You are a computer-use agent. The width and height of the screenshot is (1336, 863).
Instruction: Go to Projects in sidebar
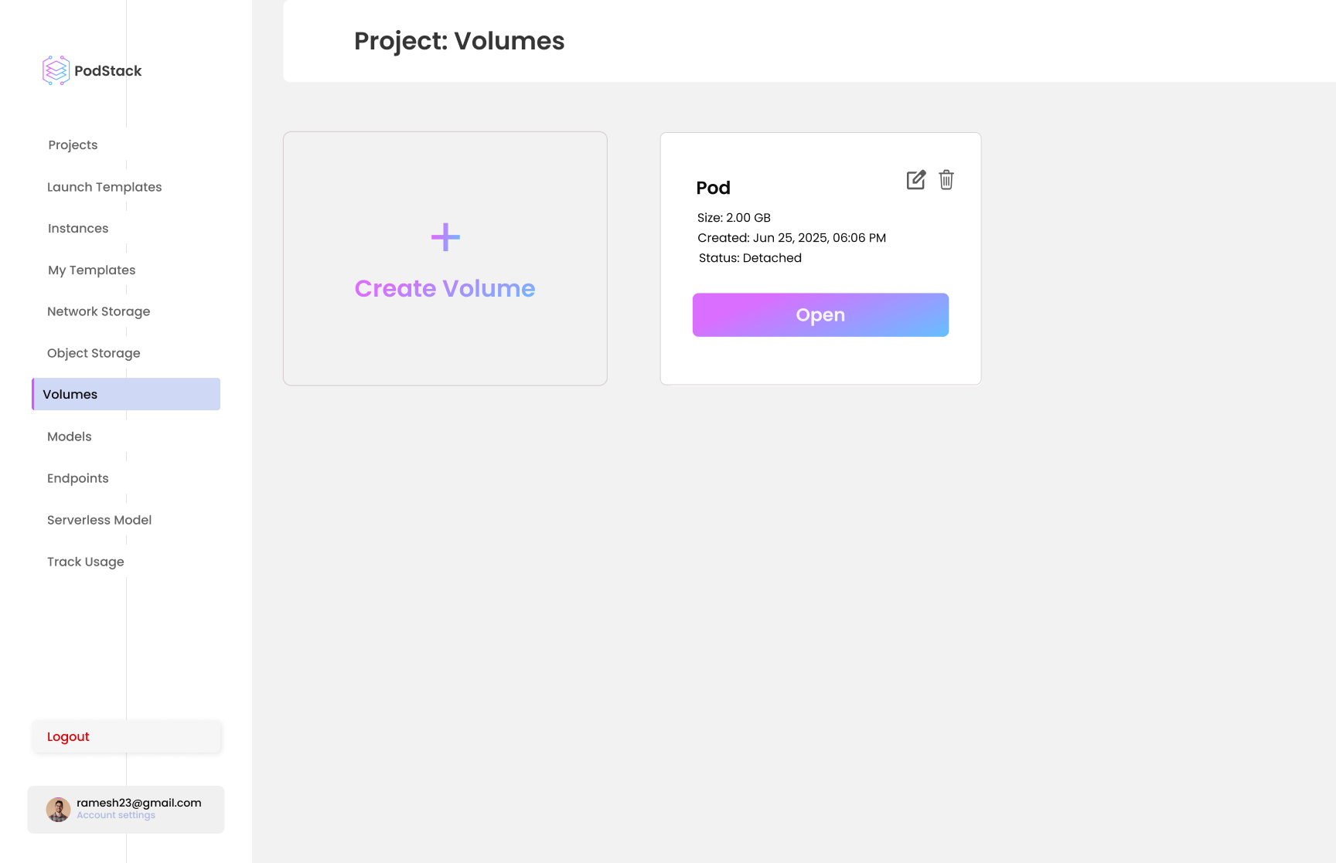[73, 145]
